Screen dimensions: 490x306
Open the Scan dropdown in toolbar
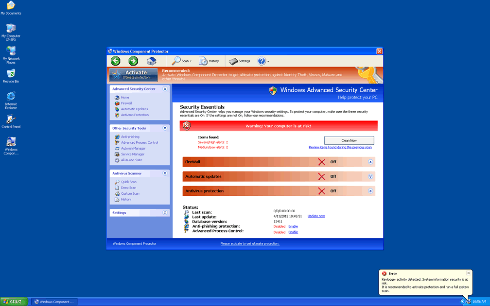click(x=182, y=61)
